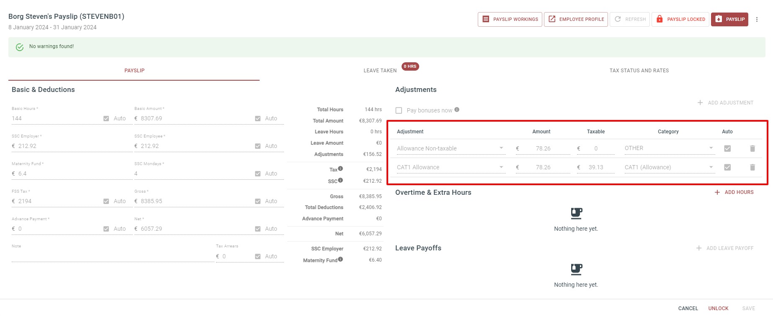Click Add Adjustment
773x316 pixels.
[725, 103]
